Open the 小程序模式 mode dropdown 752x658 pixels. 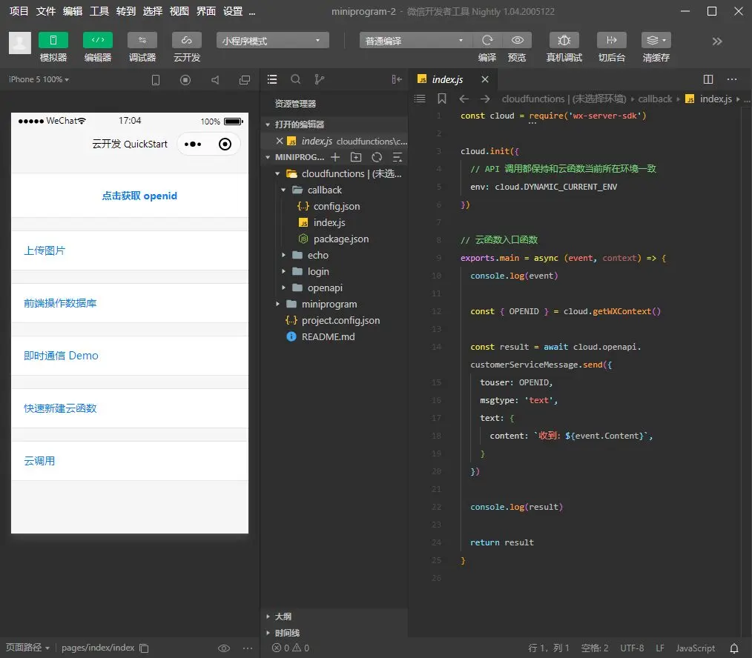[x=272, y=41]
